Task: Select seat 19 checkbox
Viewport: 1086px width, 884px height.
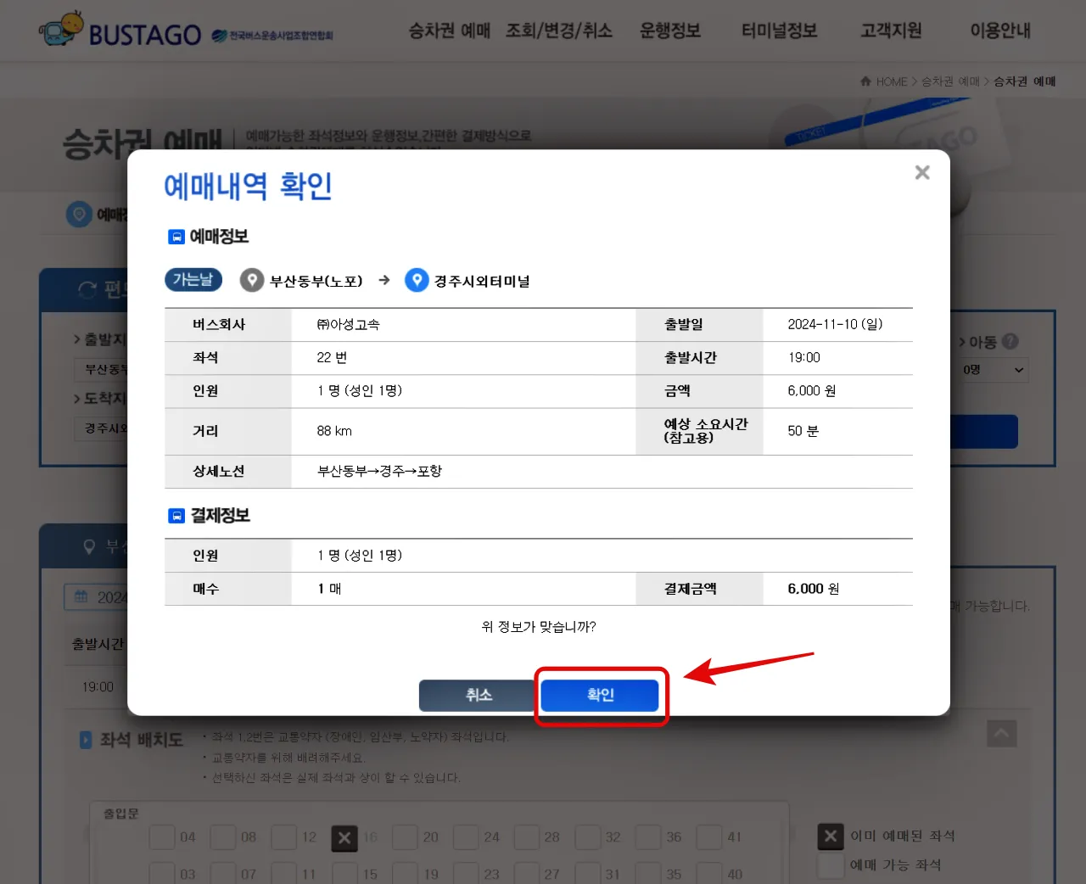Action: tap(405, 874)
